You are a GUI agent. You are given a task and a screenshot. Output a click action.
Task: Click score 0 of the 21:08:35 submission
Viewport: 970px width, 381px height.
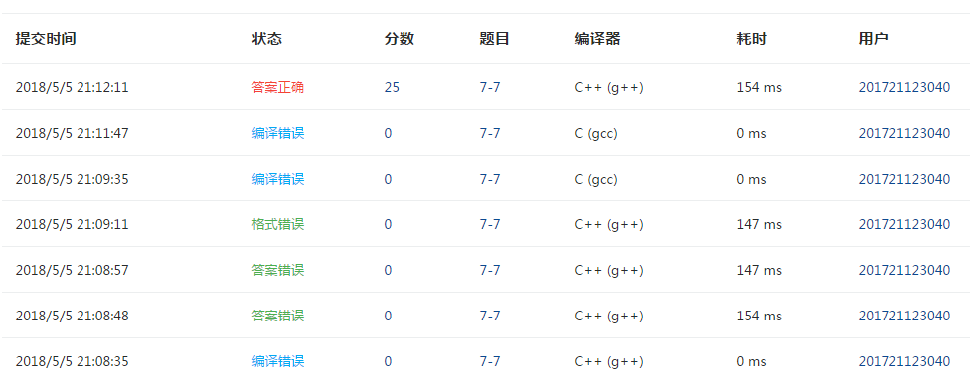point(388,362)
